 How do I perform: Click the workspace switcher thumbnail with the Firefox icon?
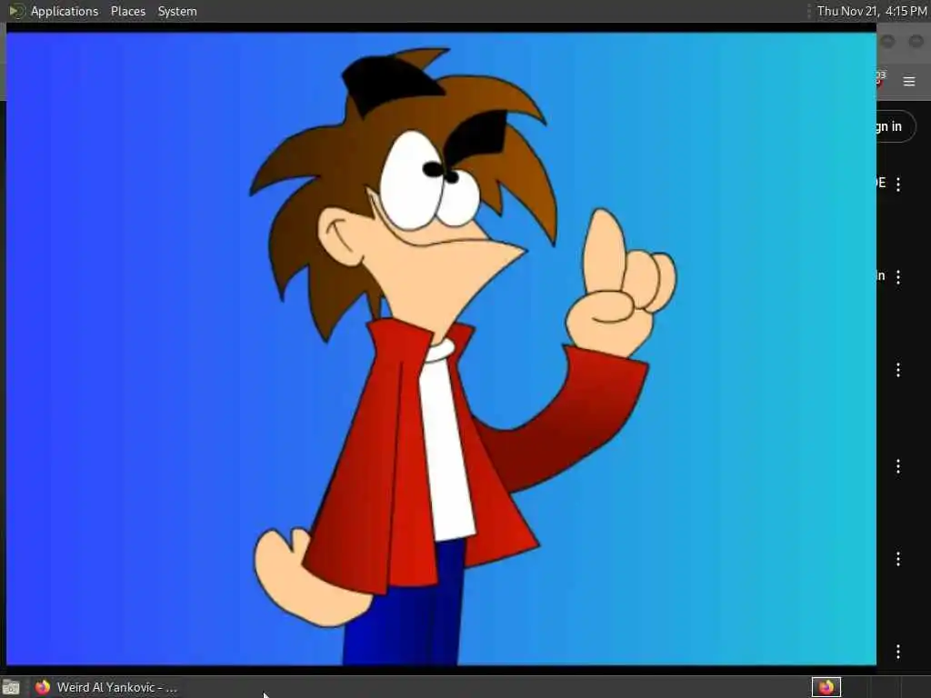[826, 687]
